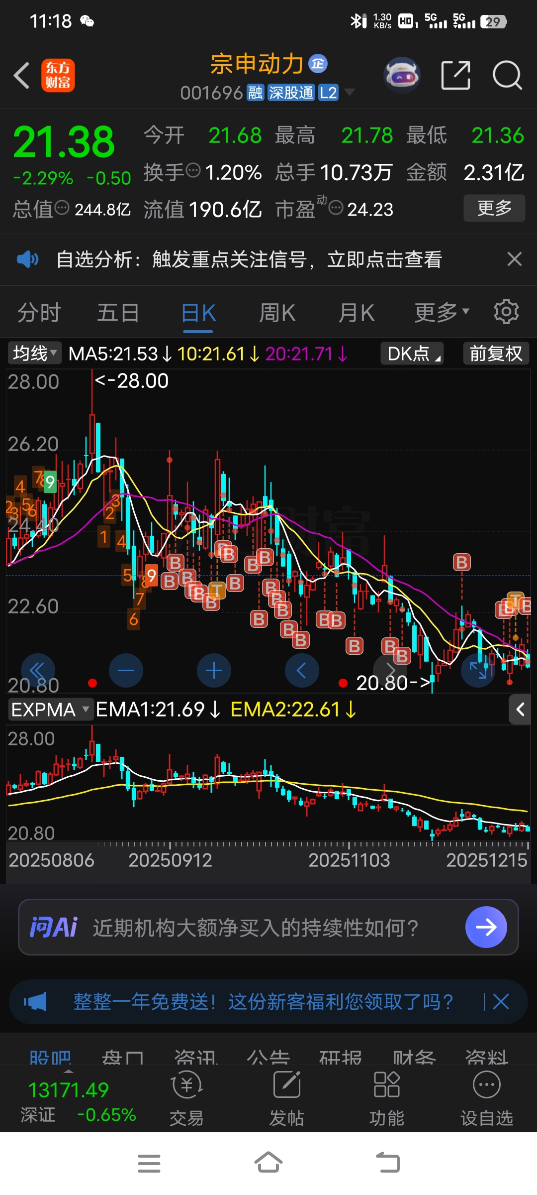The height and width of the screenshot is (1195, 537).
Task: Zoom in chart with plus button
Action: [214, 671]
